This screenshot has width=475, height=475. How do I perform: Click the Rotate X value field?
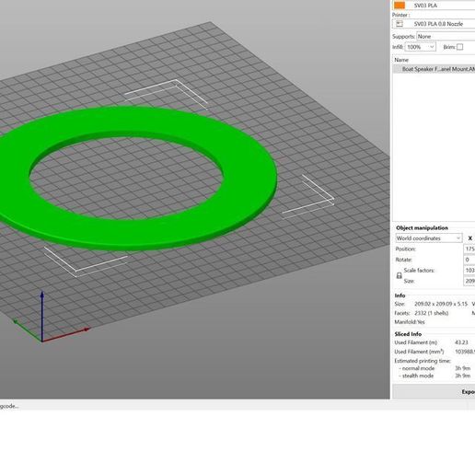coord(469,260)
